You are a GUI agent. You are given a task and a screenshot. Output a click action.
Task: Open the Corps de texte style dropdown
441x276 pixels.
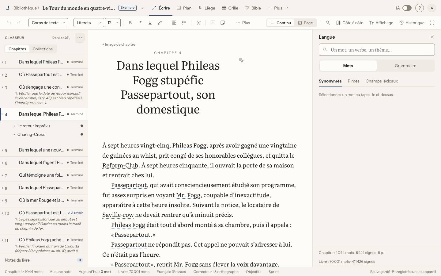pyautogui.click(x=48, y=23)
